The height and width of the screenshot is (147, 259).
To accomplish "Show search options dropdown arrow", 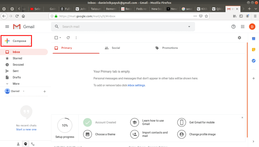I will 189,27.
